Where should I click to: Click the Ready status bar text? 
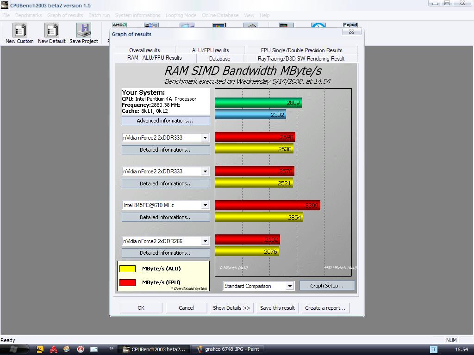tap(8, 340)
